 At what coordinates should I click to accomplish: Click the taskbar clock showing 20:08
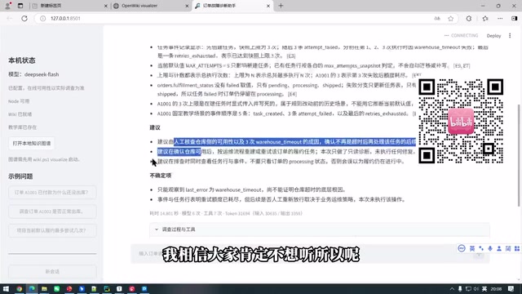pos(496,289)
